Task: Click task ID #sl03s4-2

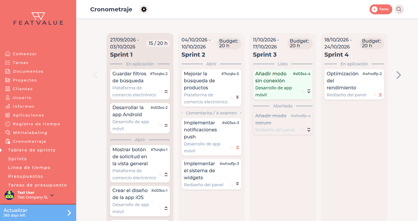Action: [159, 108]
